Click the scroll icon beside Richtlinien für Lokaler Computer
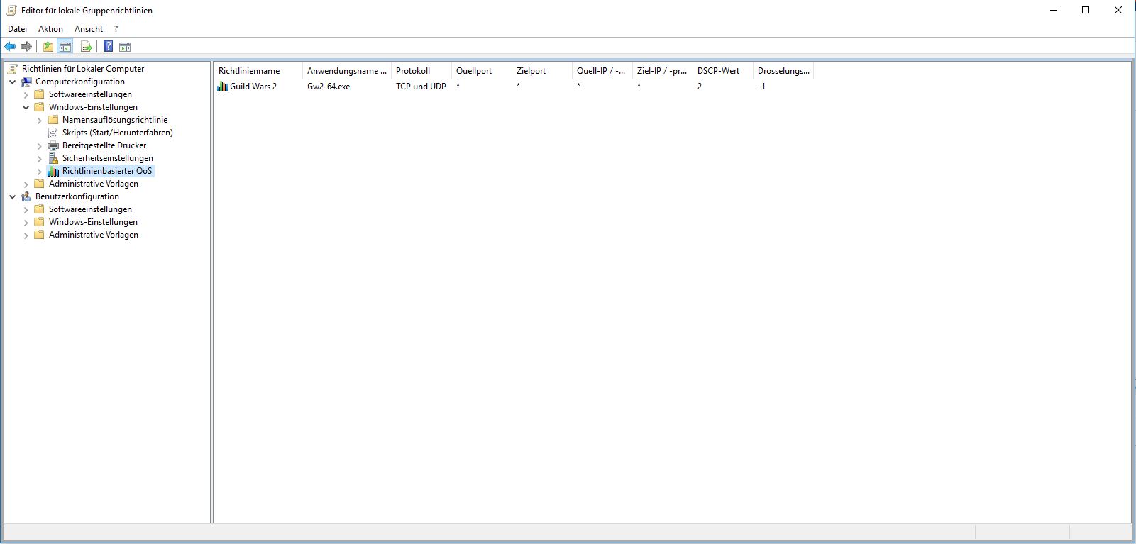Viewport: 1136px width, 544px height. pos(13,69)
